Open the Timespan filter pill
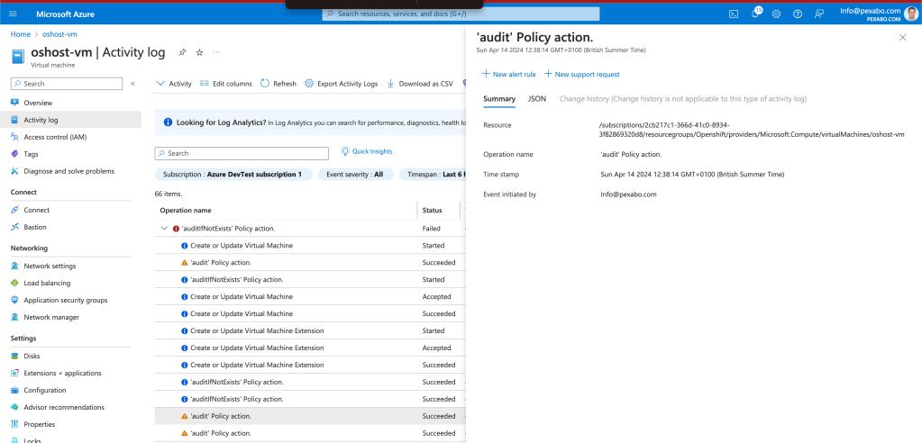922x443 pixels. coord(433,174)
